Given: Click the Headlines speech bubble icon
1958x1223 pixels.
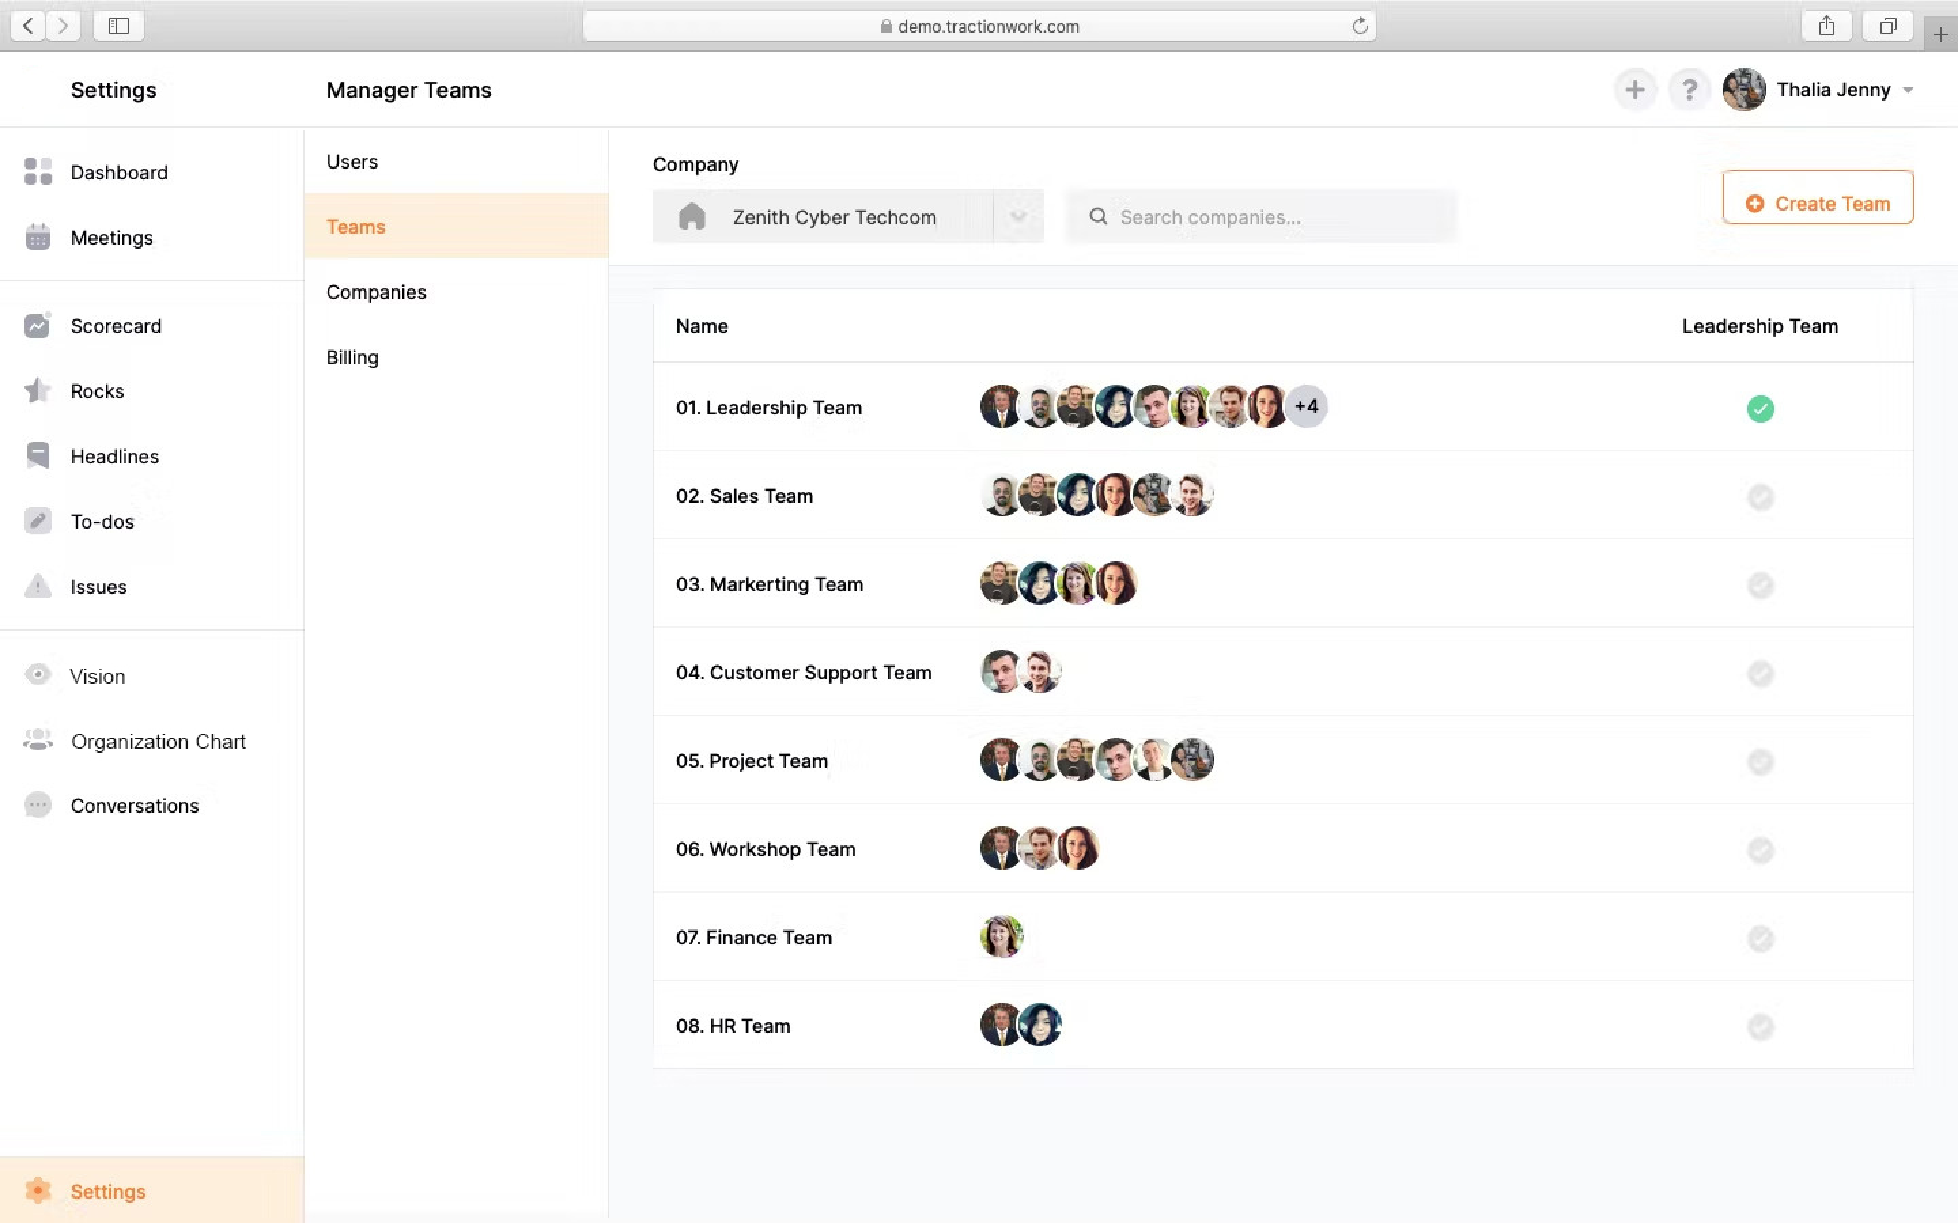Looking at the screenshot, I should (x=38, y=455).
